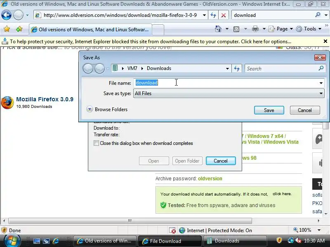Click Show Desktop quick launch icon

(x=37, y=241)
